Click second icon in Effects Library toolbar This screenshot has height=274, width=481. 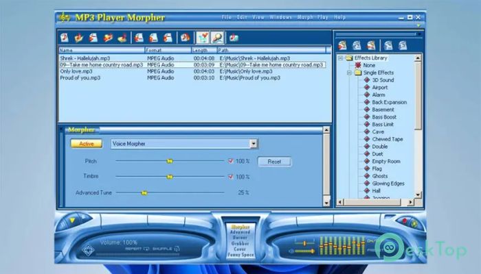357,46
